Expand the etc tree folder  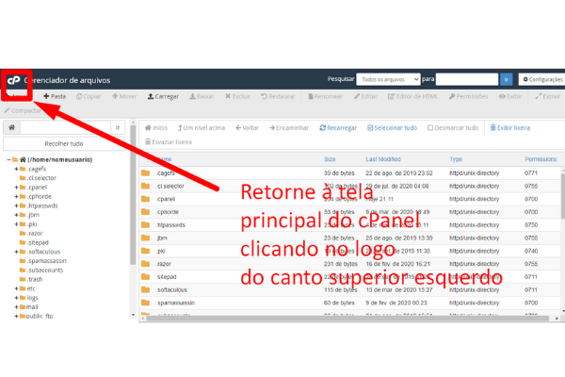pyautogui.click(x=16, y=288)
